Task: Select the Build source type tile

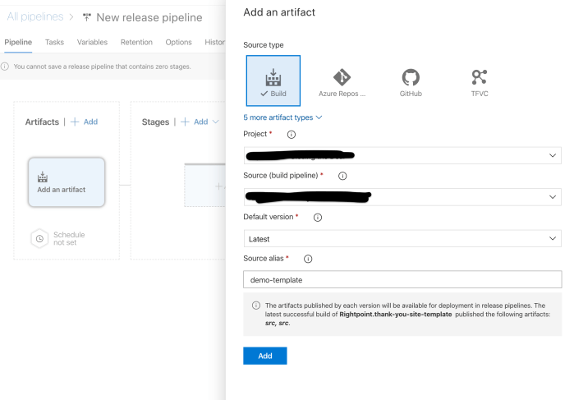Action: click(x=273, y=81)
